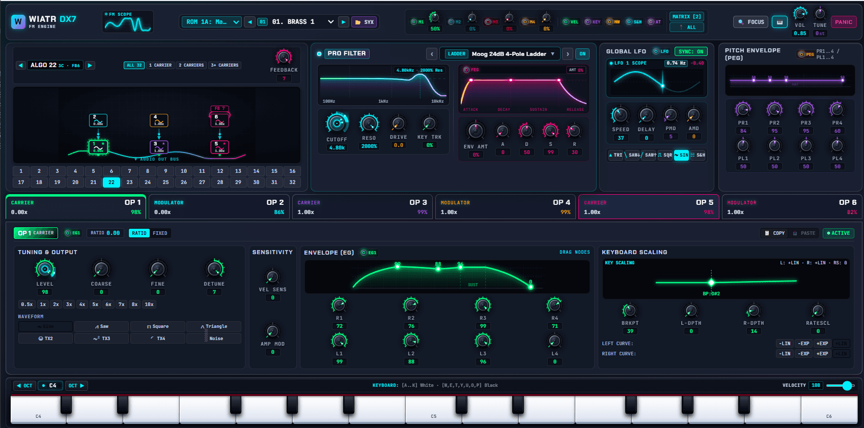The width and height of the screenshot is (864, 428).
Task: Select algorithm number 16
Action: pyautogui.click(x=292, y=171)
